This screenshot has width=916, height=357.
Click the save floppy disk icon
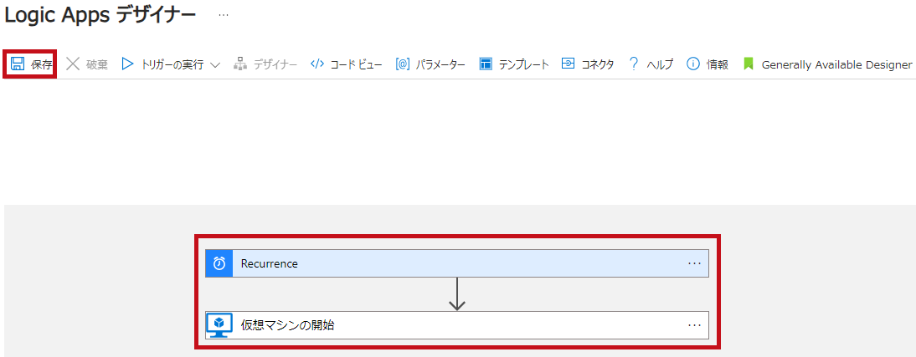(18, 64)
